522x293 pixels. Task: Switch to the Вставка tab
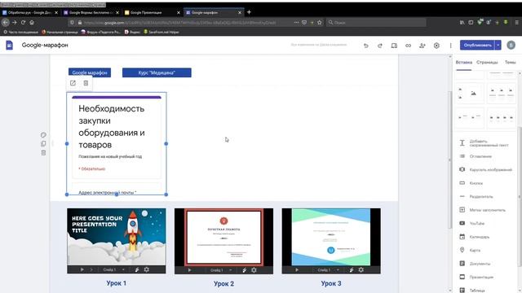[x=464, y=63]
